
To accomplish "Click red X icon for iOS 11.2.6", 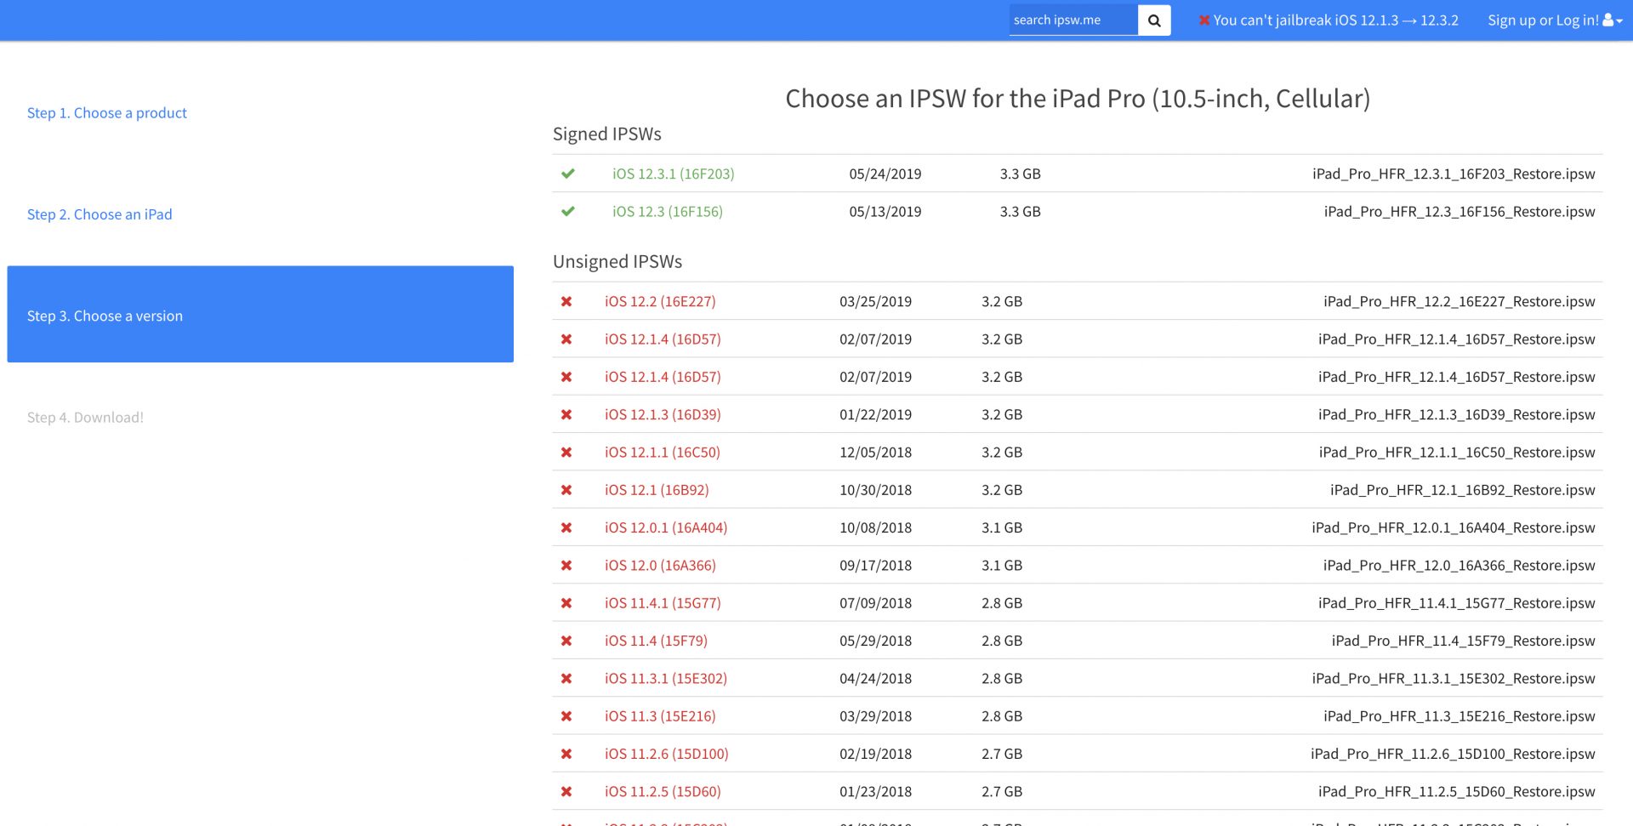I will tap(566, 754).
